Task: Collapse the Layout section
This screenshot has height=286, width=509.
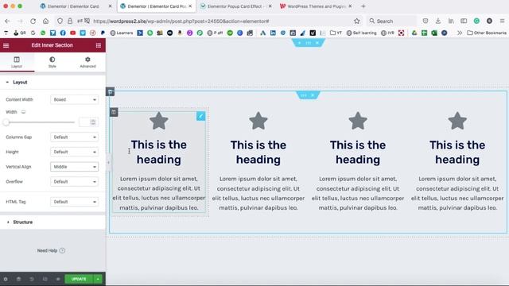Action: [52, 83]
